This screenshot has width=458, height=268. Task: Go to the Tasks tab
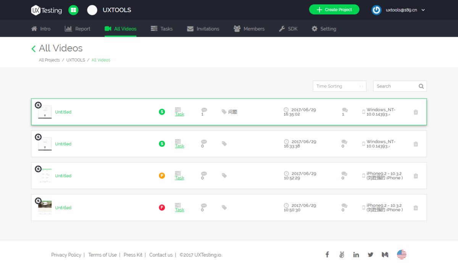click(x=162, y=29)
